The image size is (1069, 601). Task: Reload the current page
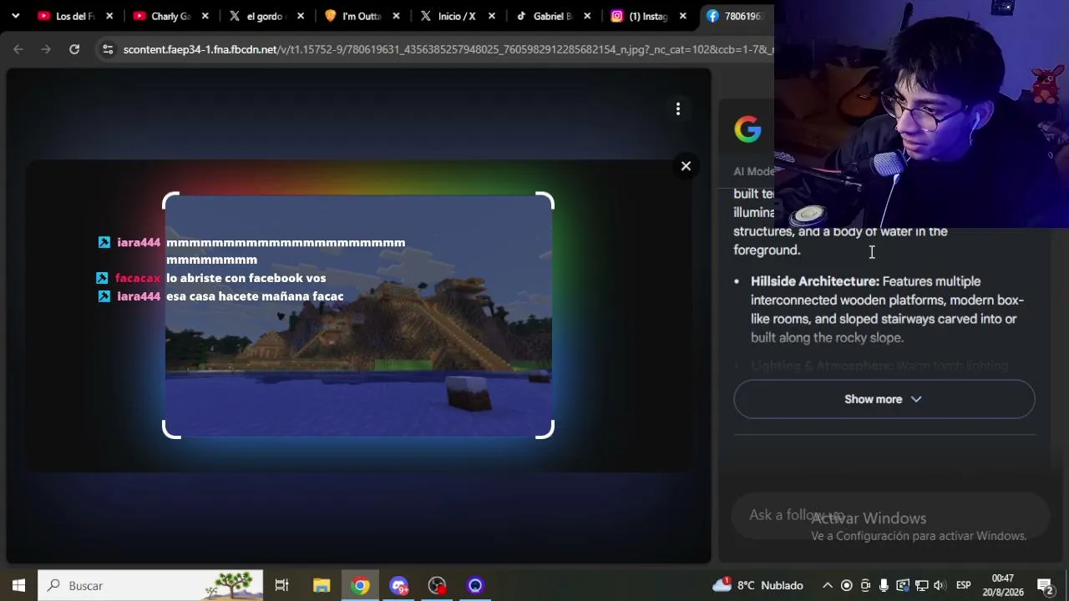point(74,49)
